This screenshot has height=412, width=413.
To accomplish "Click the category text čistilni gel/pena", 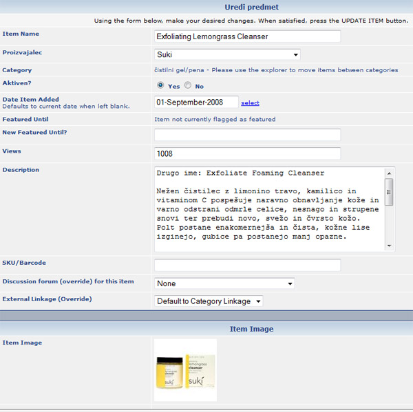I will click(179, 70).
